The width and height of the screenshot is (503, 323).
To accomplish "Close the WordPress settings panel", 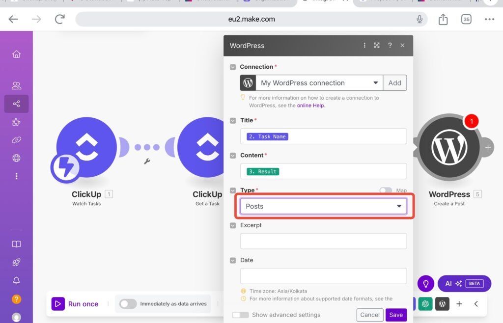I will pyautogui.click(x=403, y=45).
